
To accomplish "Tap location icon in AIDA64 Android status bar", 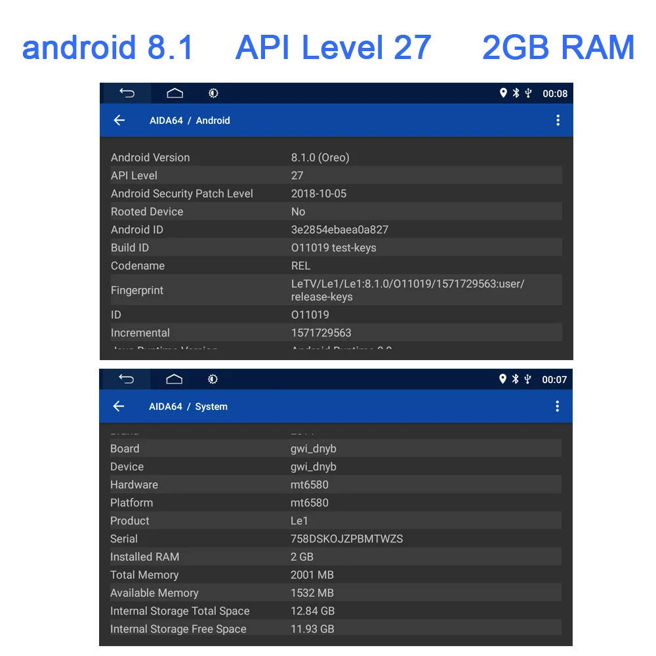I will [503, 93].
